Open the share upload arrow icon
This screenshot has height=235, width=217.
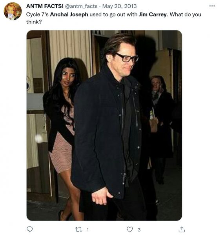tap(182, 229)
